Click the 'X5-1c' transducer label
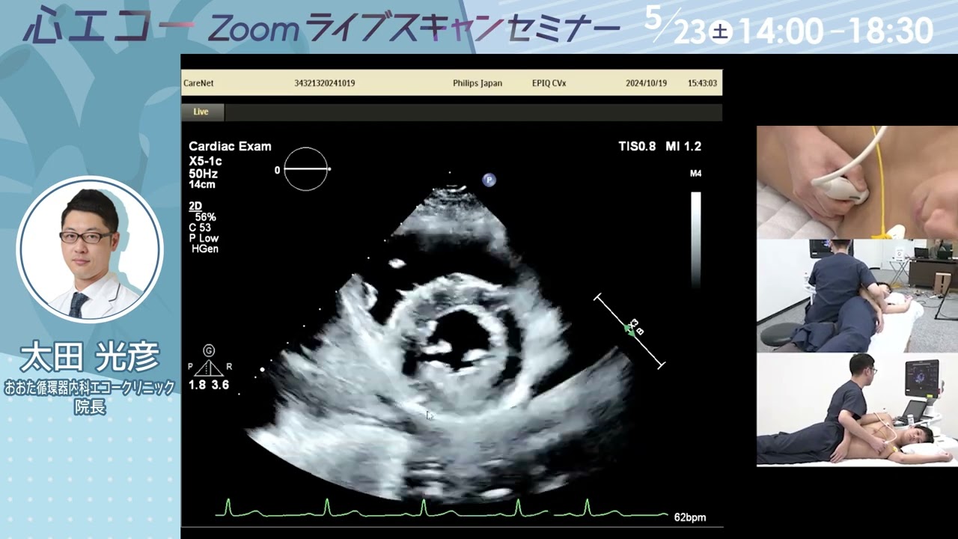Viewport: 958px width, 539px height. point(205,161)
